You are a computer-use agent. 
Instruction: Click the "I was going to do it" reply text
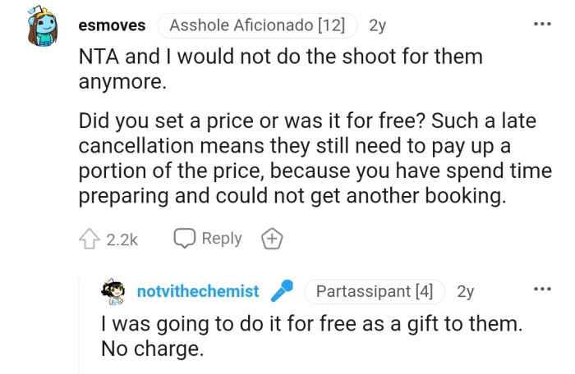(310, 336)
